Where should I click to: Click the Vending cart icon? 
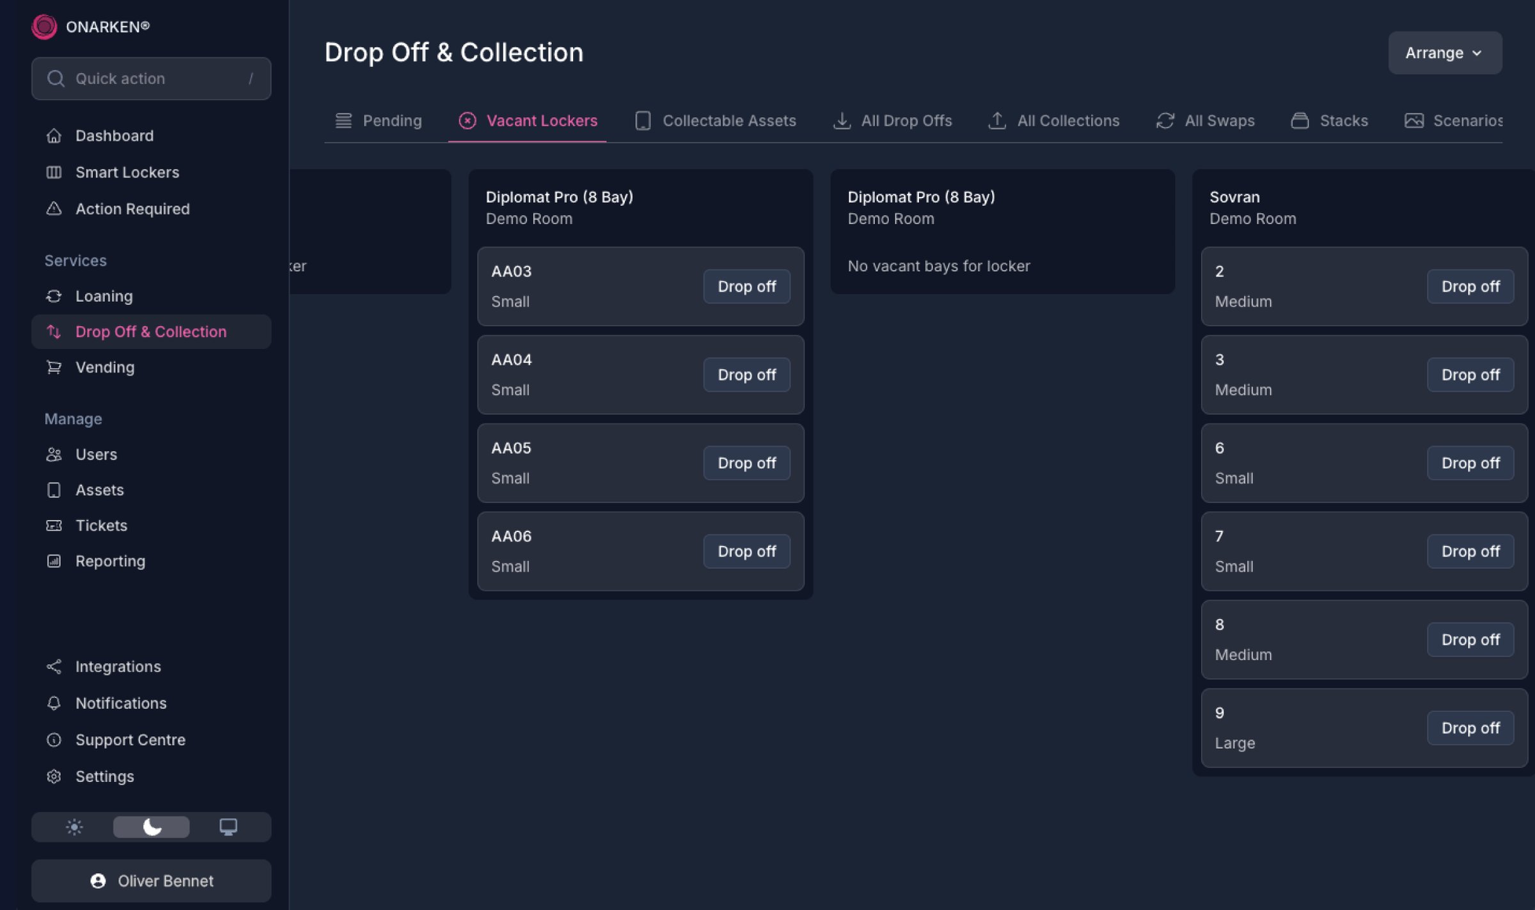click(x=54, y=367)
